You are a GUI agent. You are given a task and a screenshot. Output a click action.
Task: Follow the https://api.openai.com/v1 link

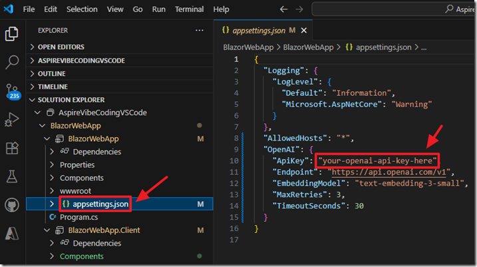click(x=389, y=172)
